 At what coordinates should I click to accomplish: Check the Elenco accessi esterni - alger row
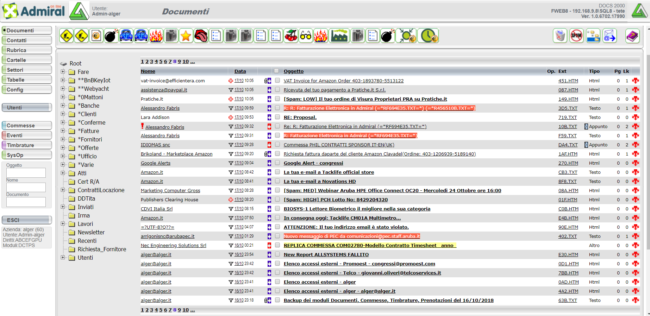277,282
